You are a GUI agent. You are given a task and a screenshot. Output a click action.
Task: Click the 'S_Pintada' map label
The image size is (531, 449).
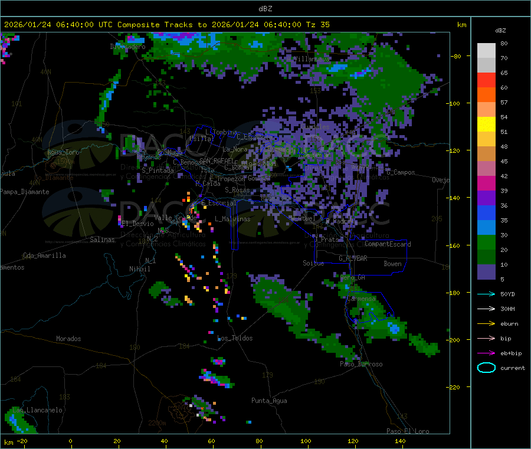click(x=158, y=171)
